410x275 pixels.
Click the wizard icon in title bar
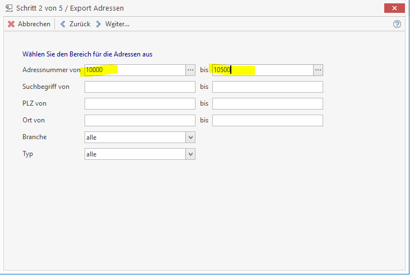click(9, 8)
